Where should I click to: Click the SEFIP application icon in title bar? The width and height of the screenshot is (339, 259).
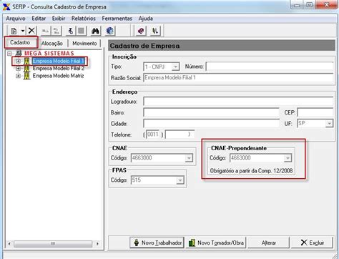6,6
